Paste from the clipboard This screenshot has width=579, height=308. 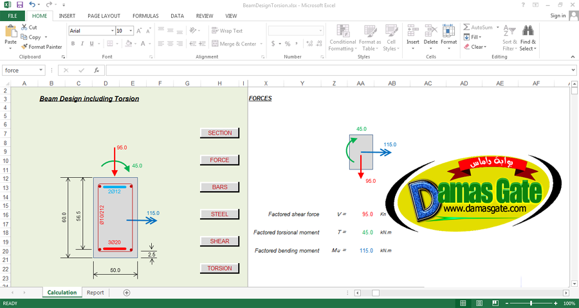click(11, 35)
